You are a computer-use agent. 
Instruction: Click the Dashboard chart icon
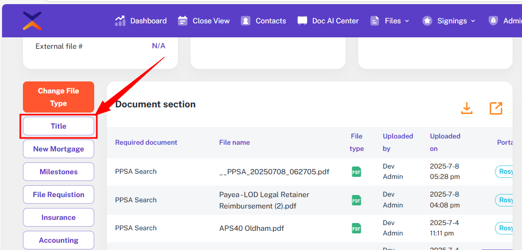[x=120, y=21]
